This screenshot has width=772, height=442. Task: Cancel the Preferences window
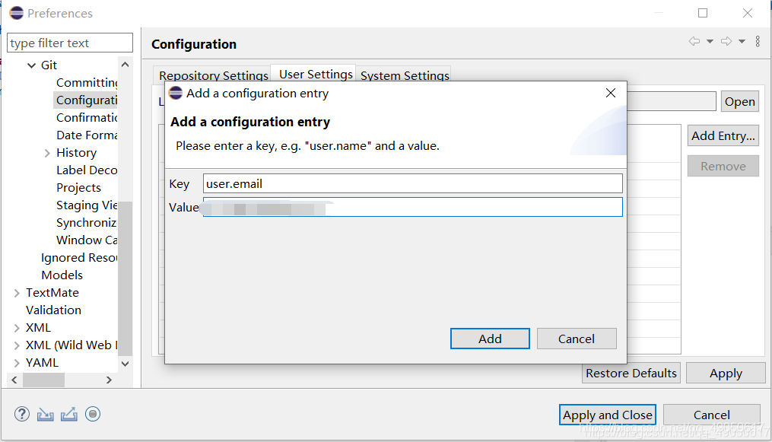(711, 415)
